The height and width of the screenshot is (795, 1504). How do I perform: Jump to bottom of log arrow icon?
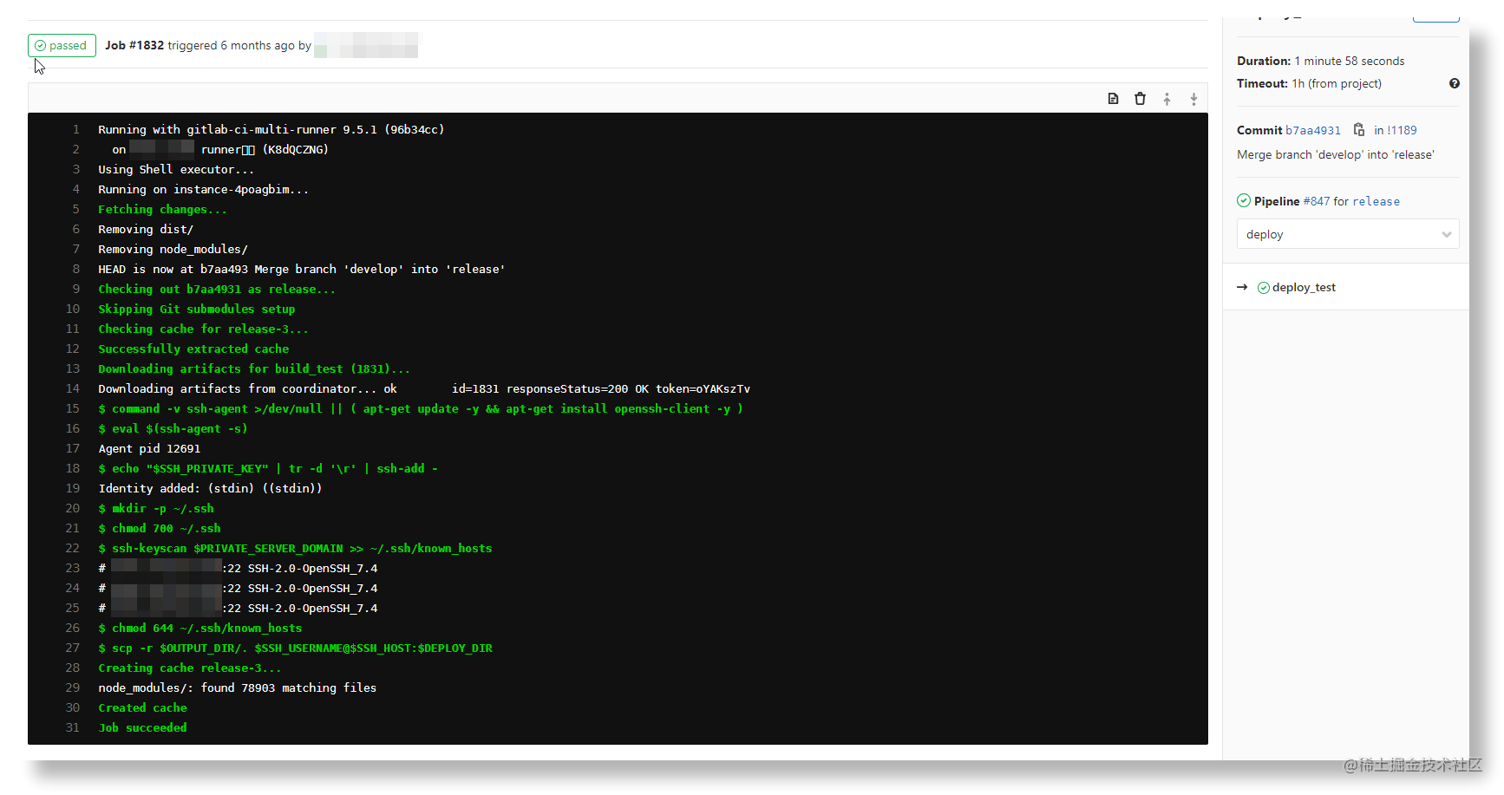1193,99
